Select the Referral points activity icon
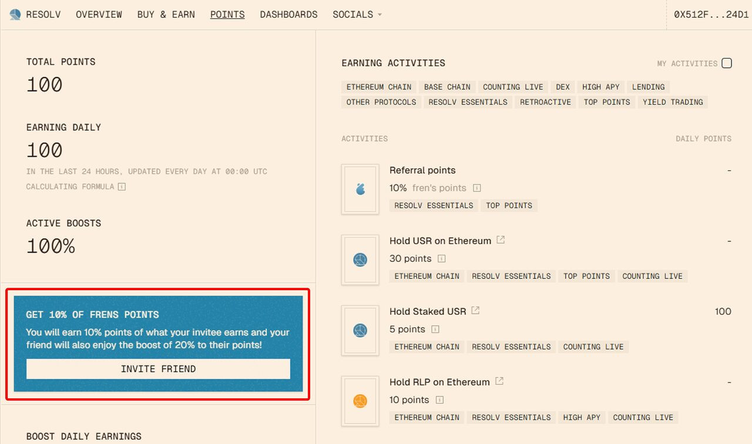This screenshot has width=752, height=444. (x=360, y=189)
